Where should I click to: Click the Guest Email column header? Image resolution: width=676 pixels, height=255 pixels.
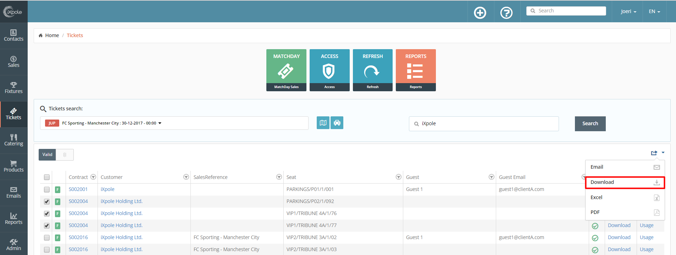point(512,177)
